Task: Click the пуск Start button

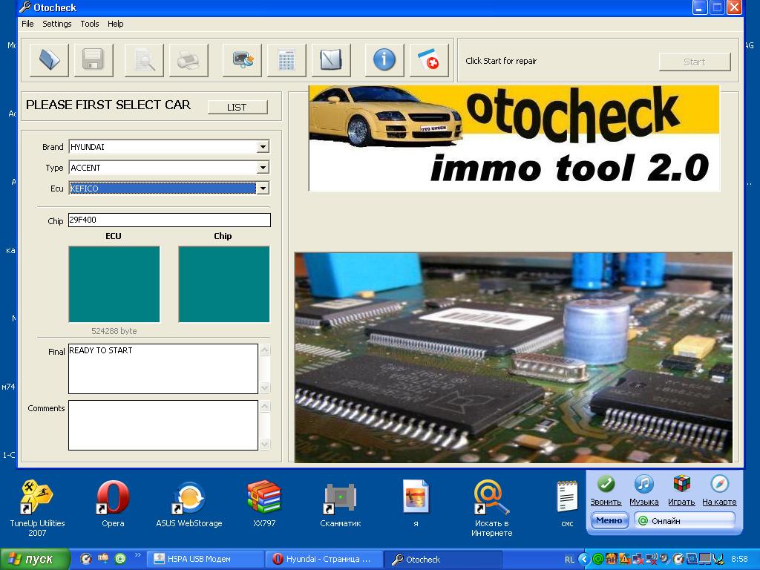Action: (34, 560)
